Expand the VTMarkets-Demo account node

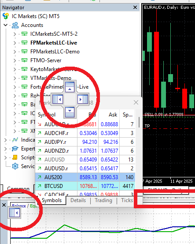(15, 78)
